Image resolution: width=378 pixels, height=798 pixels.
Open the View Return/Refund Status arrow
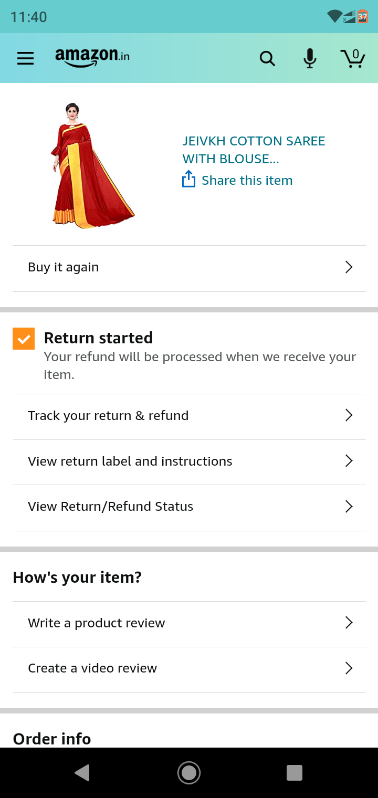tap(349, 507)
